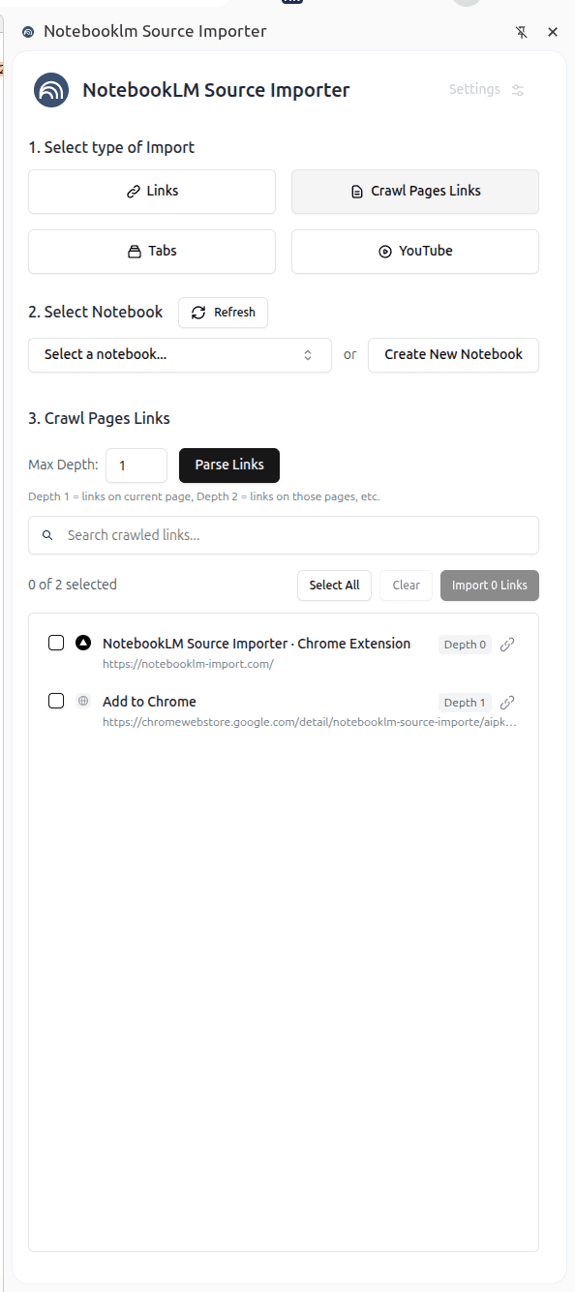Click the link icon next to the Chrome Extension result

(x=506, y=644)
